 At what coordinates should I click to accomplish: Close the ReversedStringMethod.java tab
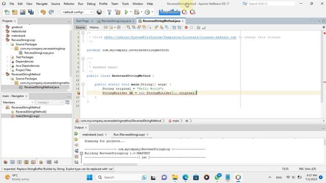[183, 21]
